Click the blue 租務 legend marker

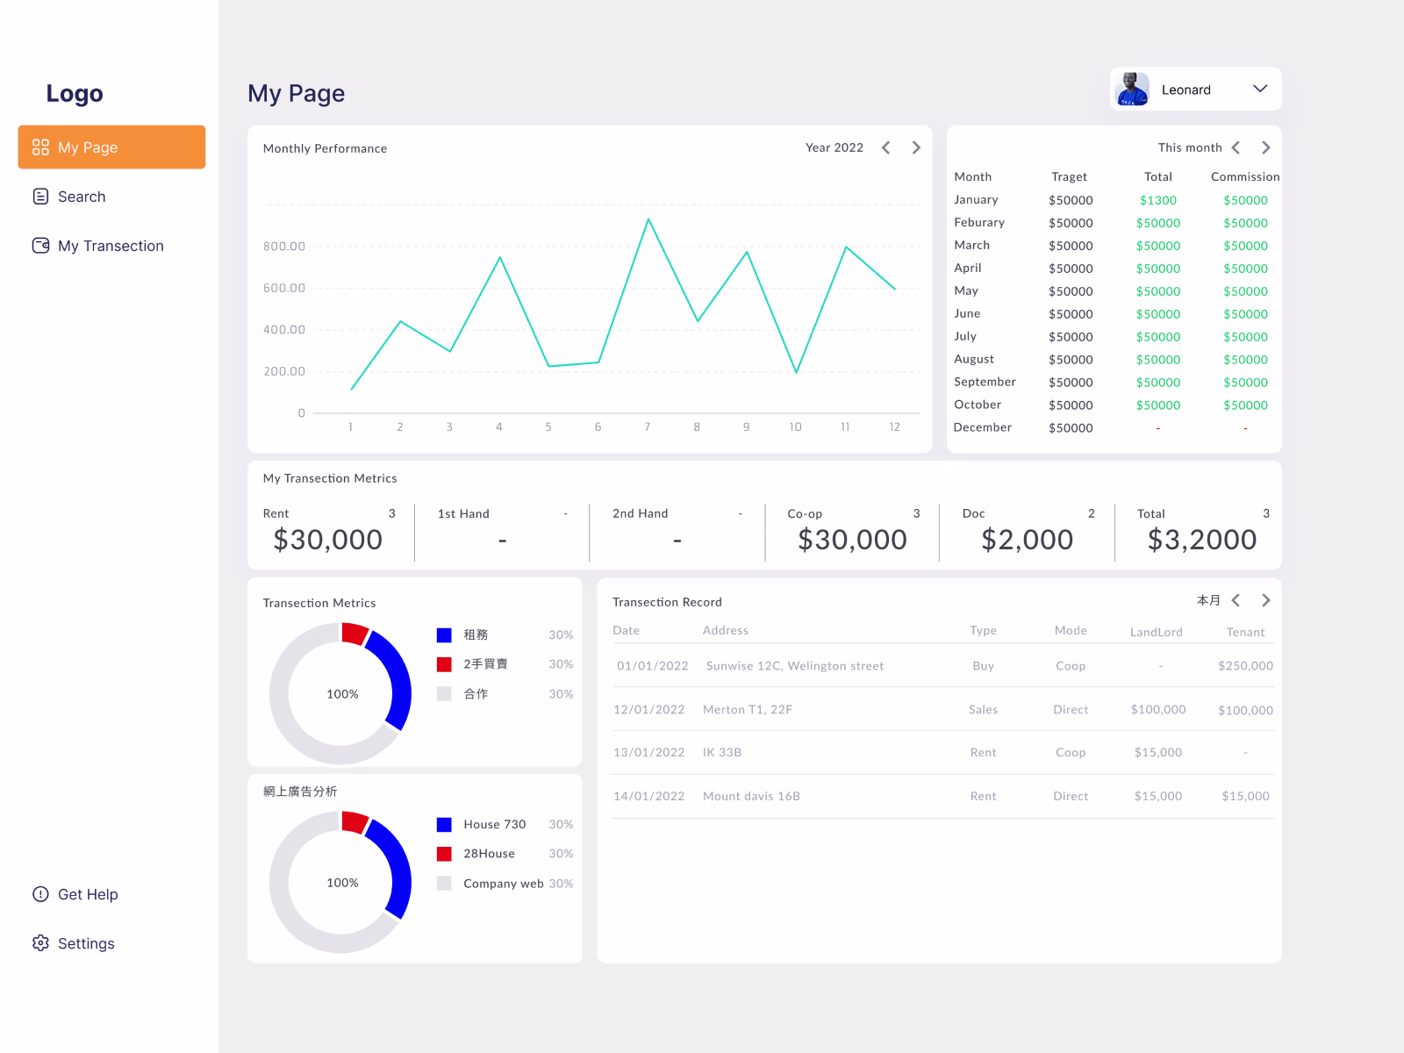446,634
